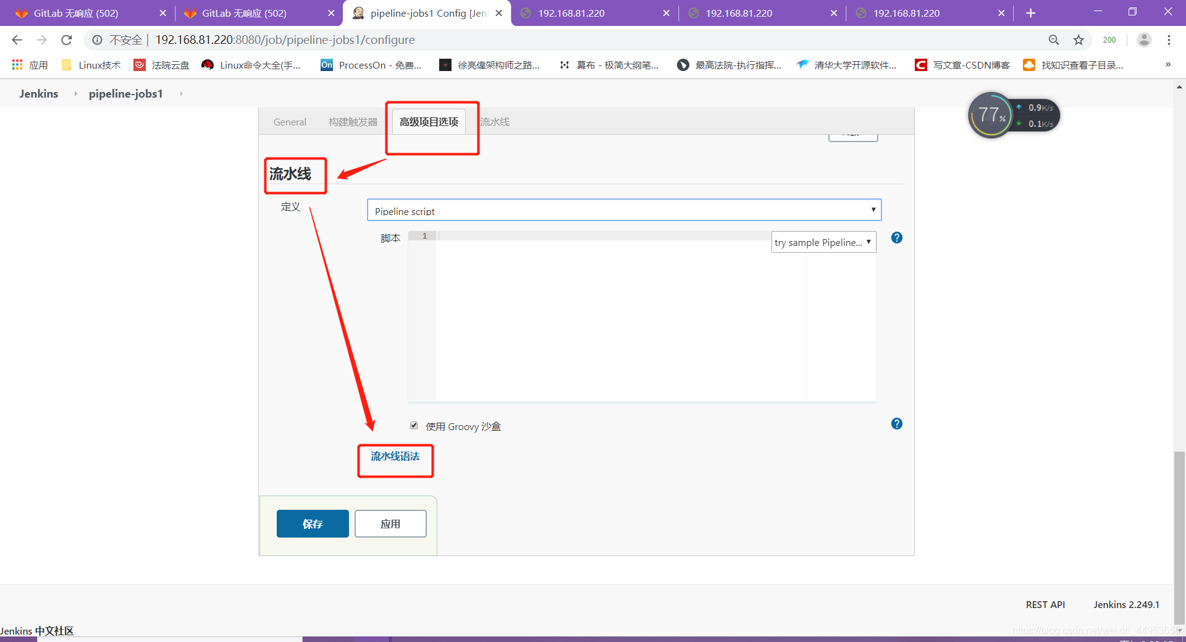Expand pipeline-jobs1 breadcrumb arrow
Screen dimensions: 1186x642
click(x=181, y=94)
